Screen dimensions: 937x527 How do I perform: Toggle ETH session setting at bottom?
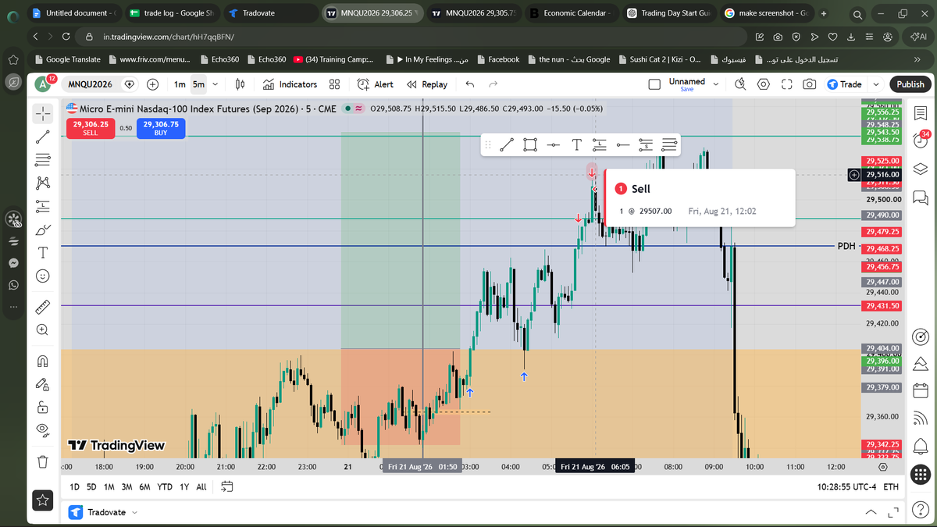tap(891, 486)
